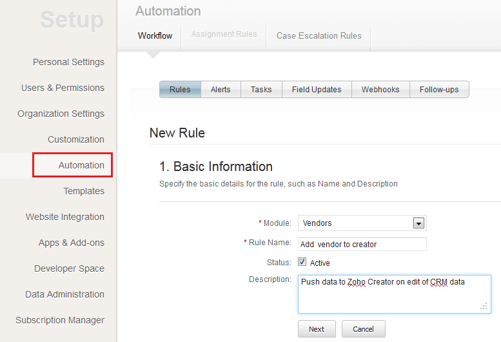Open Developer Space settings
Screen dimensions: 501x342
pyautogui.click(x=69, y=268)
